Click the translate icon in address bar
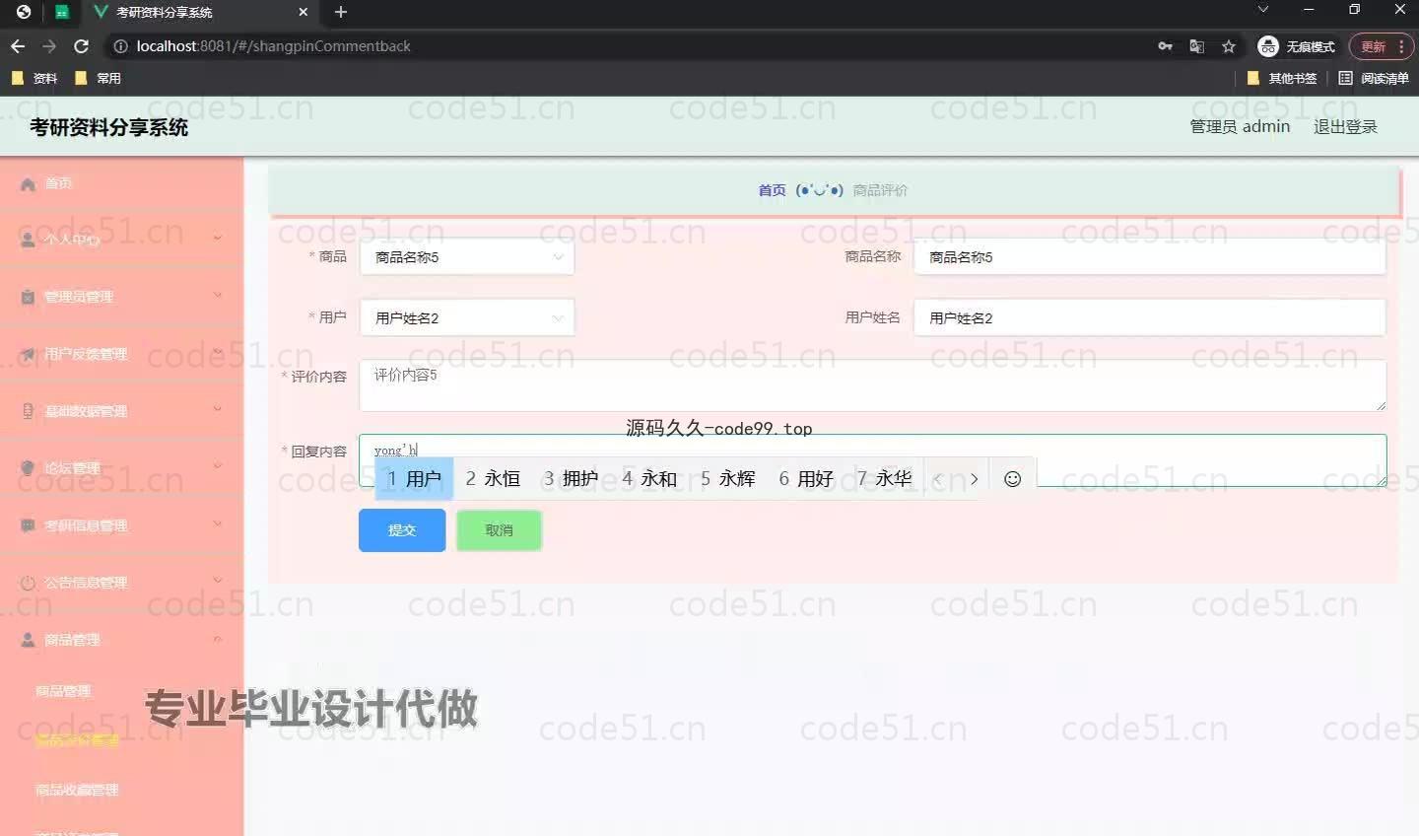Viewport: 1419px width, 836px height. click(1196, 46)
